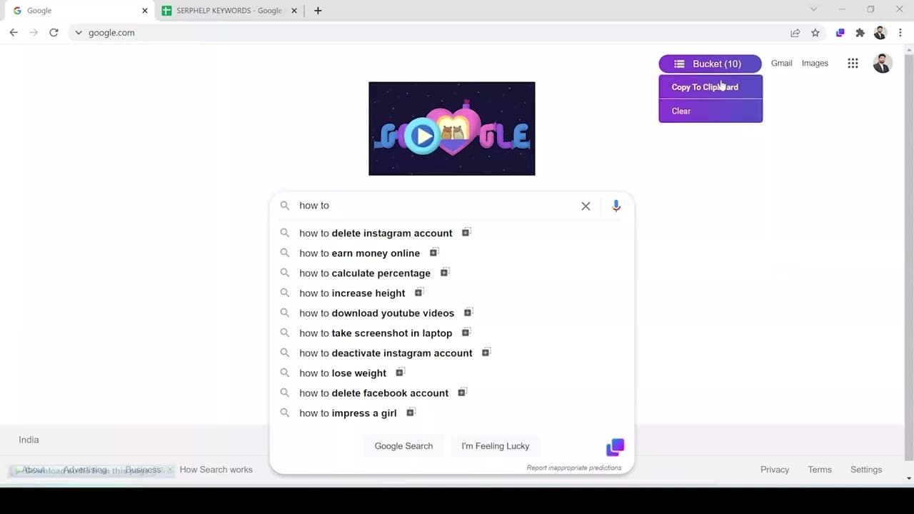Reload the current page
The image size is (914, 514).
click(54, 33)
